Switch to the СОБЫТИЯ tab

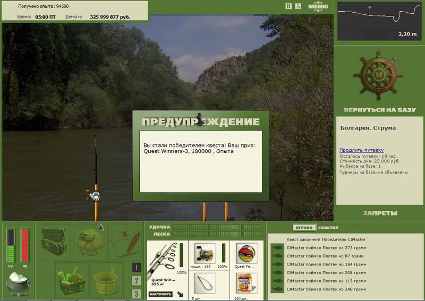click(x=328, y=228)
